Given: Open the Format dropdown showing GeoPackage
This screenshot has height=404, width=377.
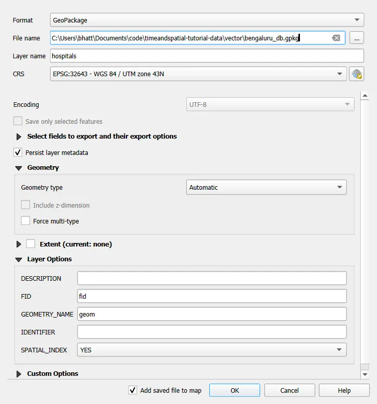Looking at the screenshot, I should click(207, 20).
